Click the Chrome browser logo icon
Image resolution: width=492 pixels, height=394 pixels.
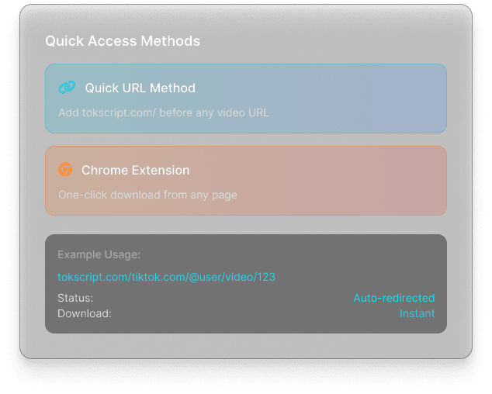(65, 170)
